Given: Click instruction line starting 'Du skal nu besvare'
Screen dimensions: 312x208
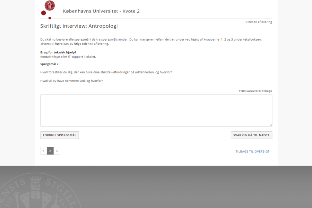Looking at the screenshot, I should tap(151, 40).
